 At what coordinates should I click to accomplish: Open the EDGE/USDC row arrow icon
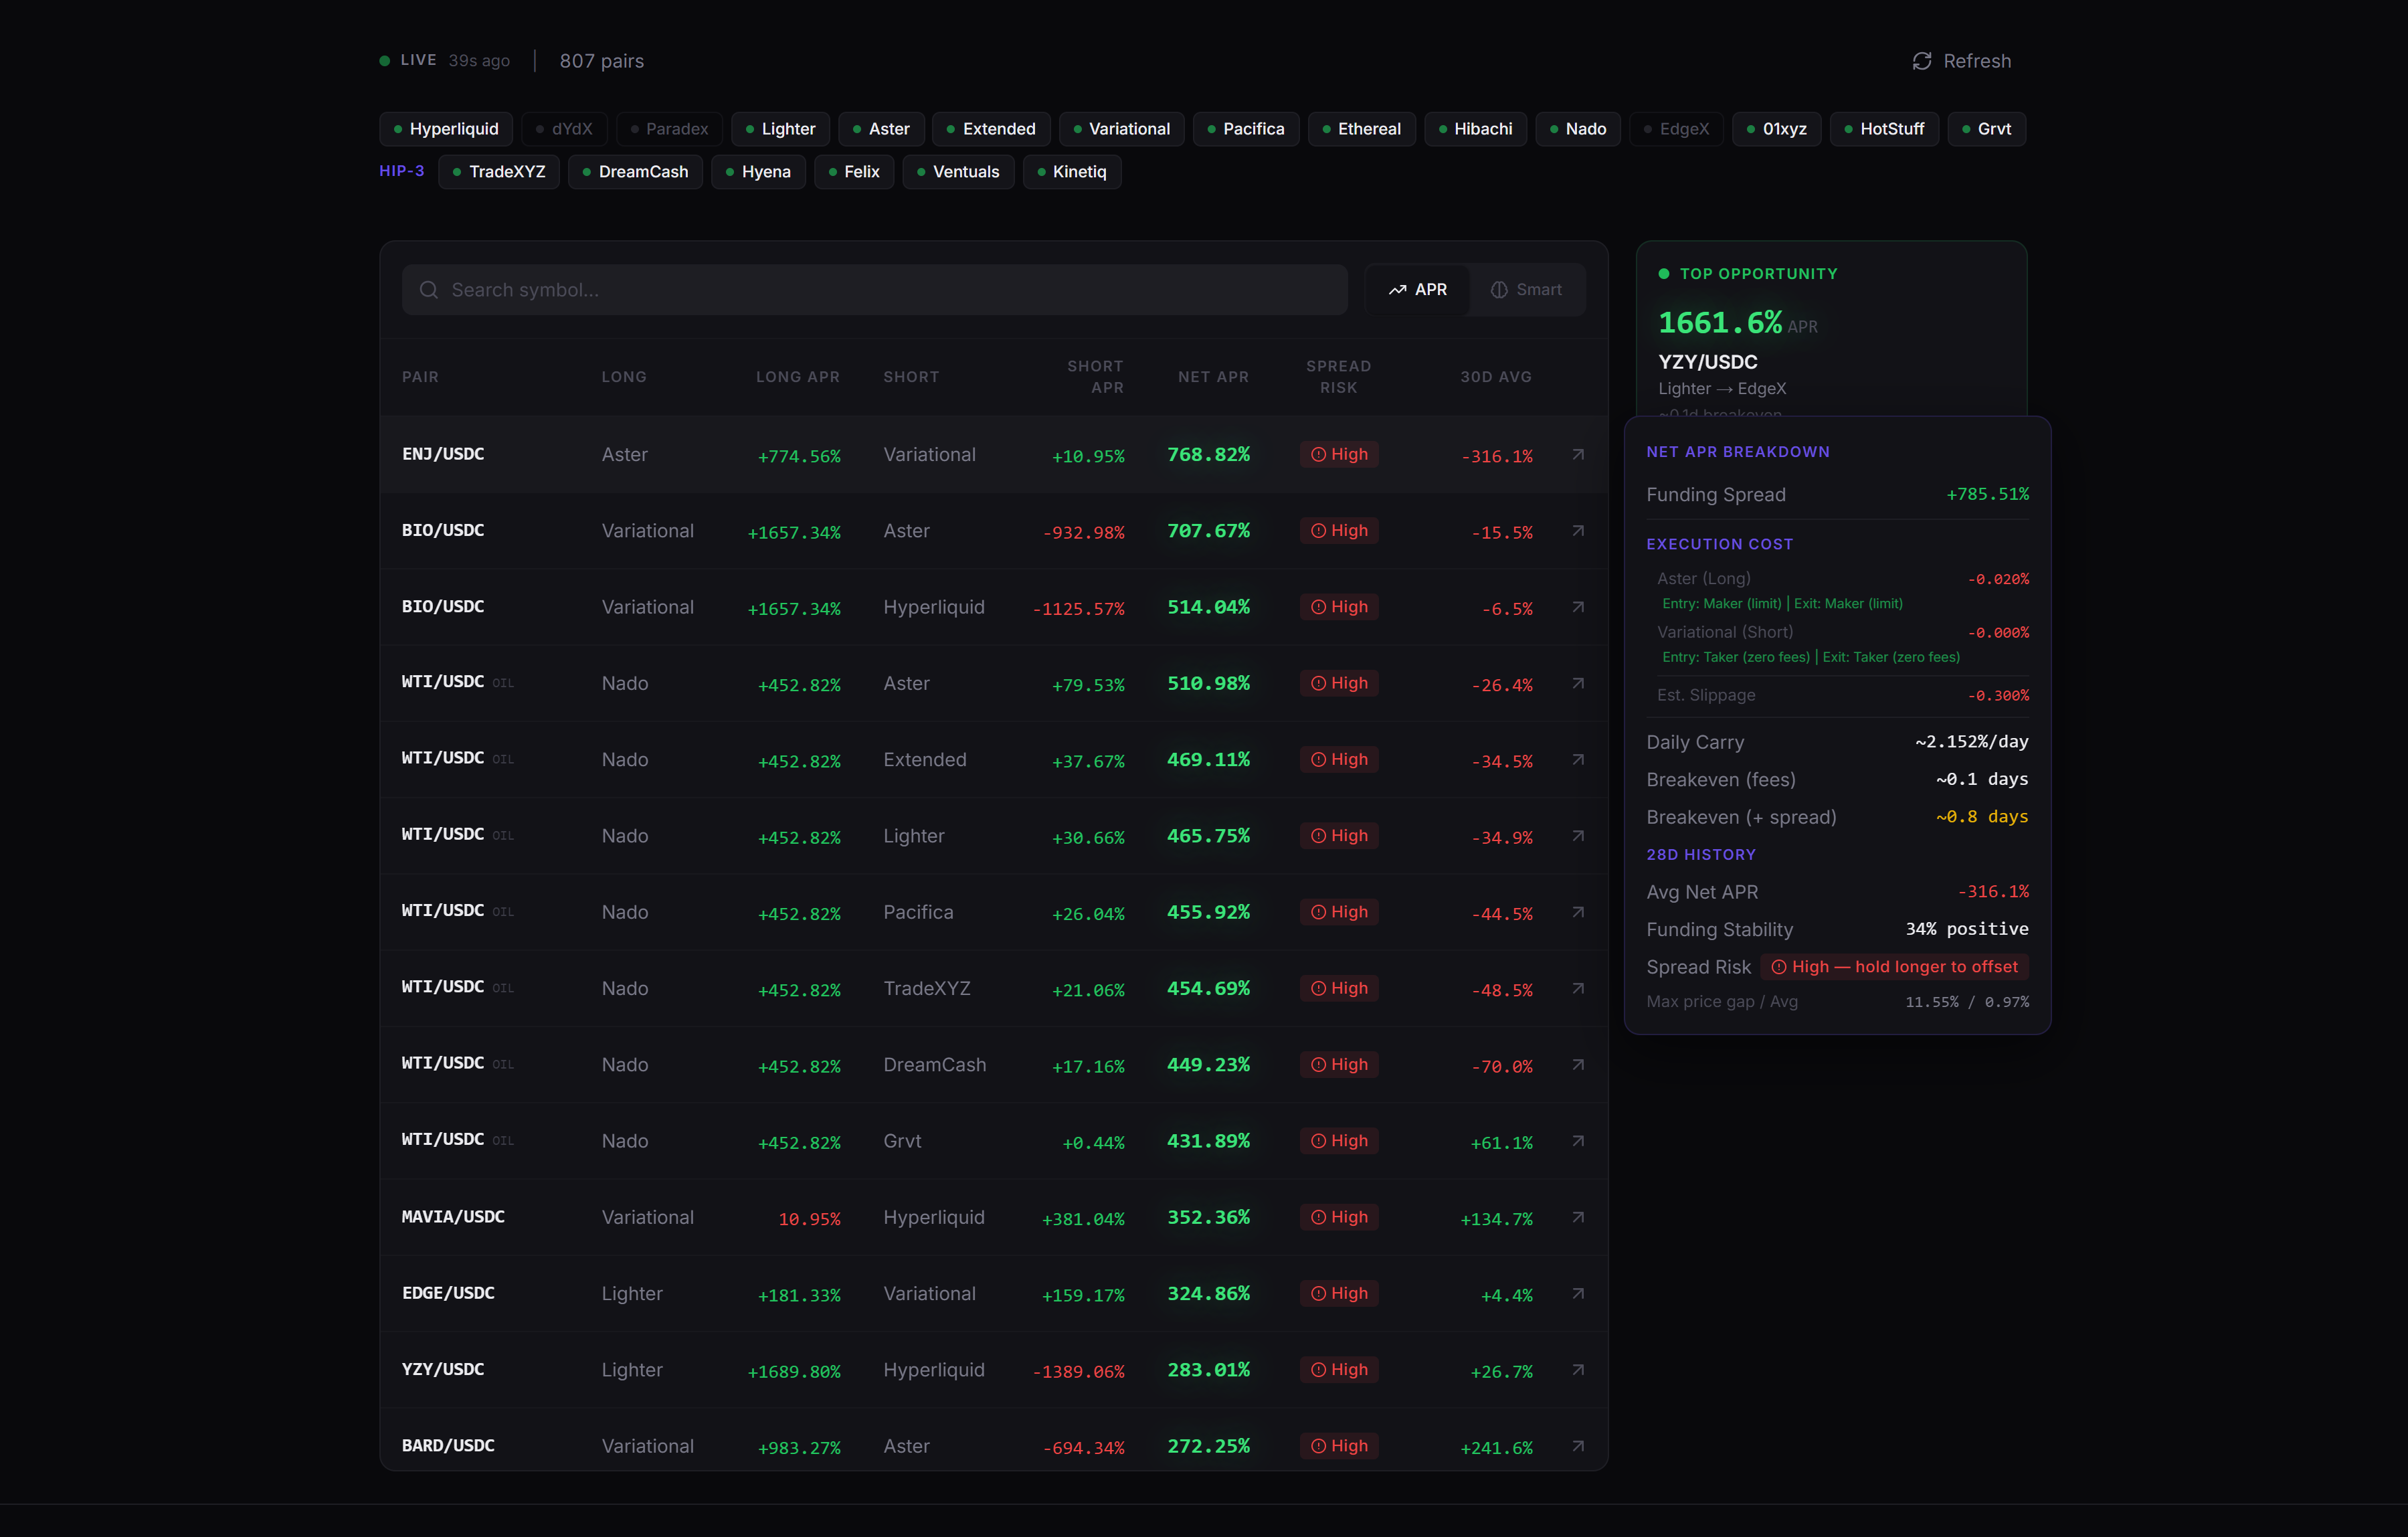1578,1293
